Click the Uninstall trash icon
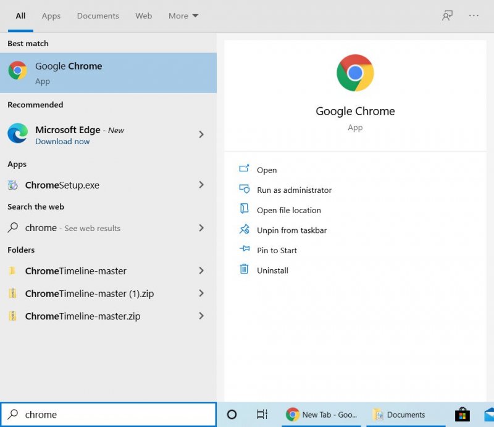 click(x=245, y=270)
